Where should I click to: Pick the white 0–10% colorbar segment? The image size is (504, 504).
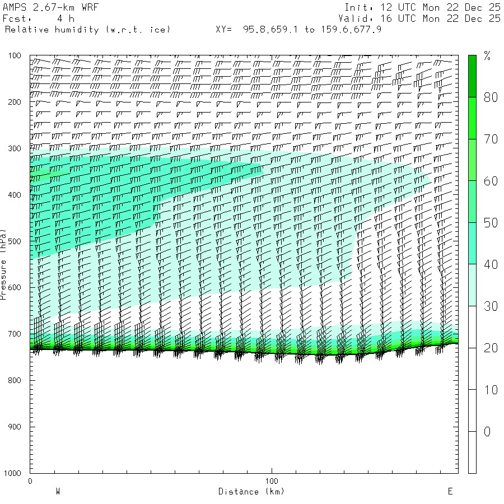[472, 410]
